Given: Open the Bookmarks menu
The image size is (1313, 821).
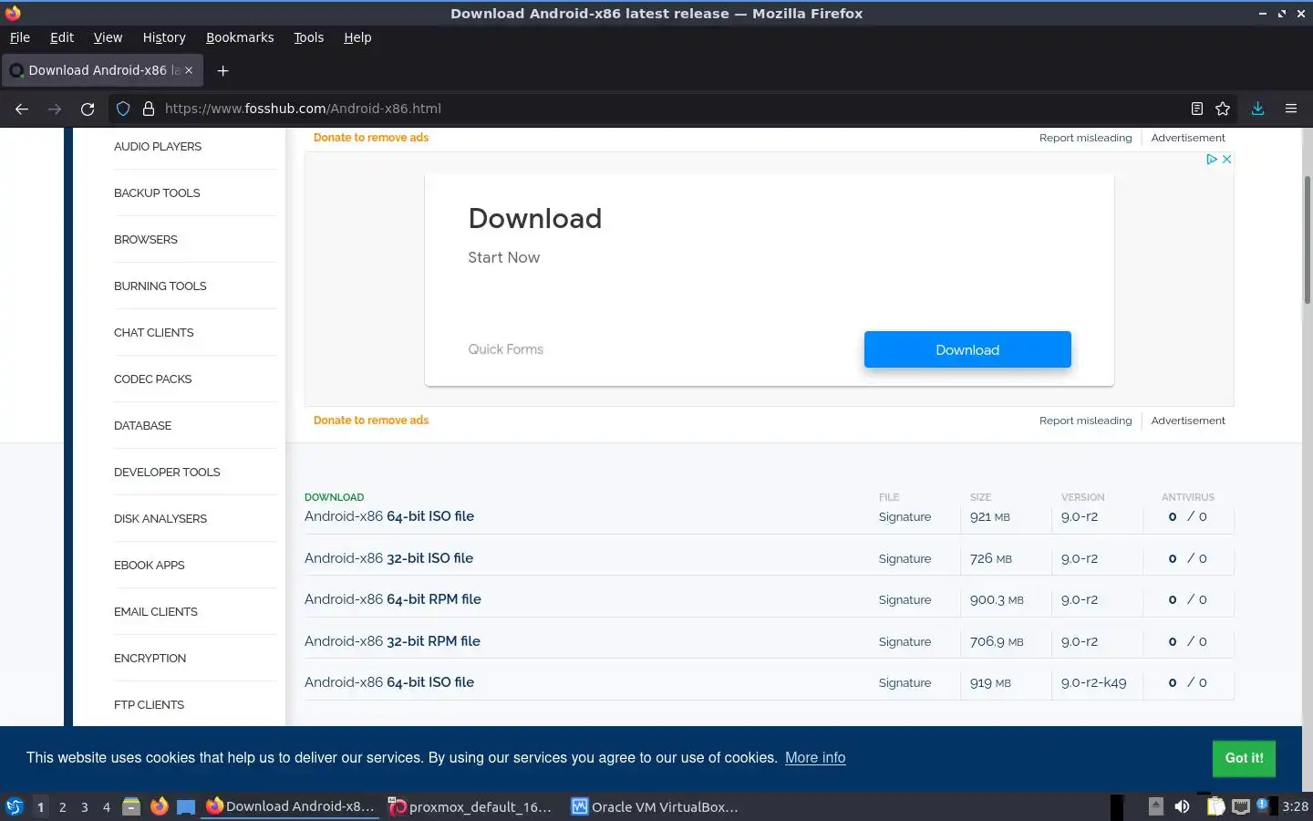Looking at the screenshot, I should tap(240, 37).
